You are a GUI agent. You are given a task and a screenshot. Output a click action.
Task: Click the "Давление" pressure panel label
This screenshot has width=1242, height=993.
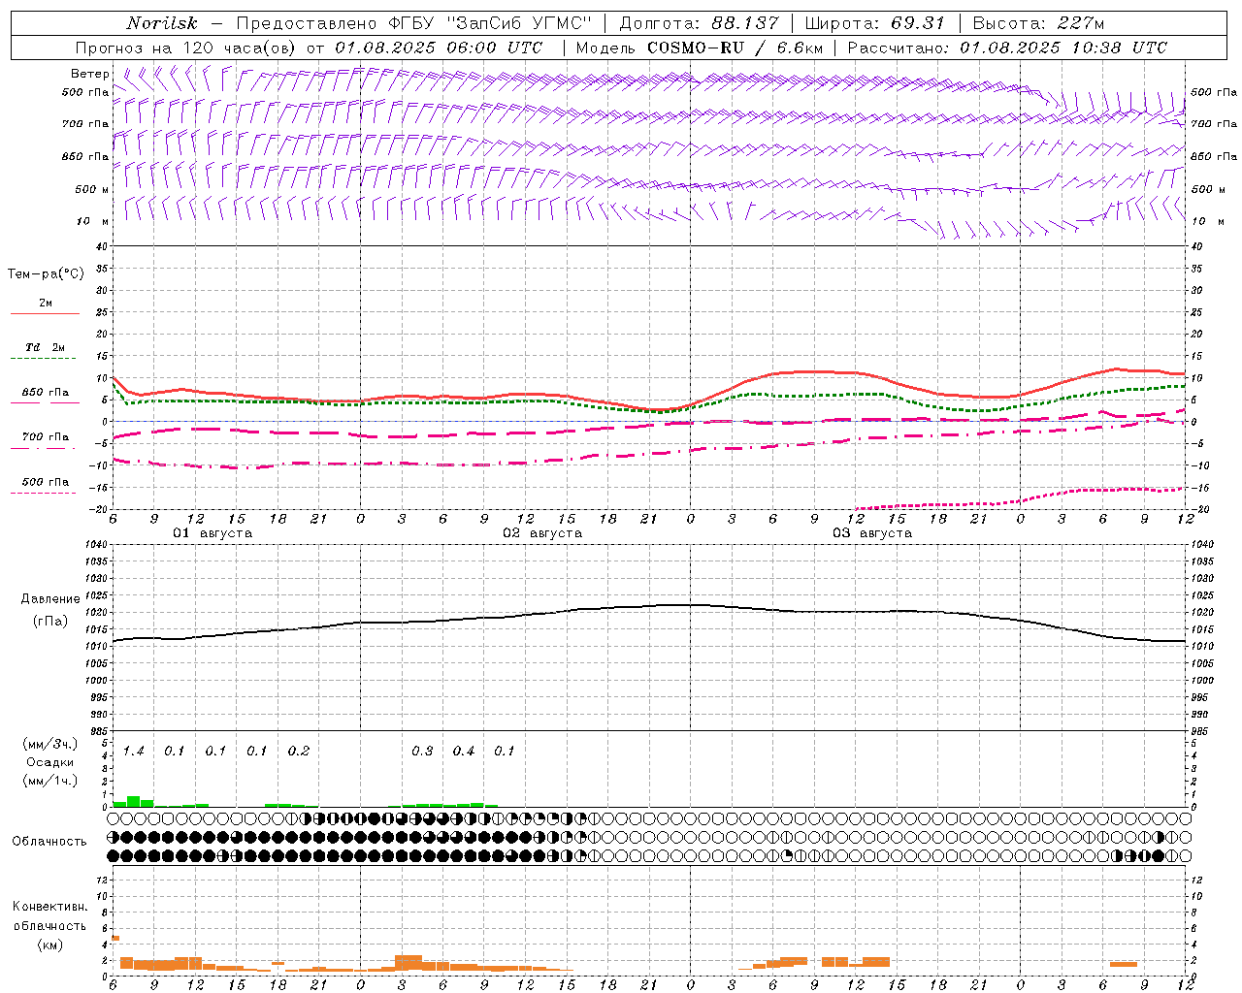point(50,599)
